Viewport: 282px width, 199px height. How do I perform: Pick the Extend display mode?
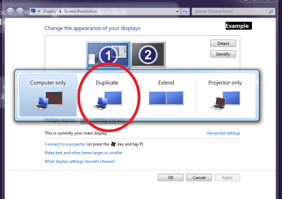[x=166, y=95]
